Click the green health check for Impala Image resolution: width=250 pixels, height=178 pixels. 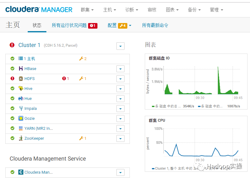(12, 108)
